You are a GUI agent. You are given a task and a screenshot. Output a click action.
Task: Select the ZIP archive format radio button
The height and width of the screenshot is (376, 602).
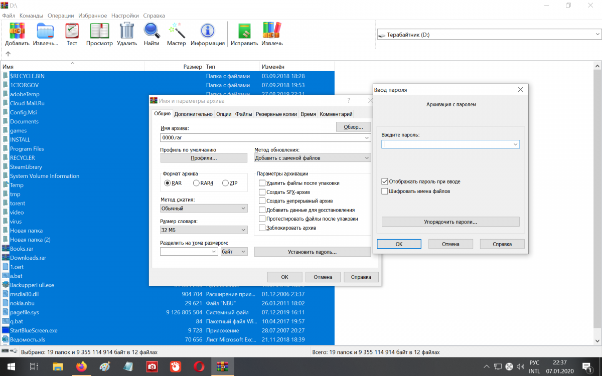coord(225,183)
